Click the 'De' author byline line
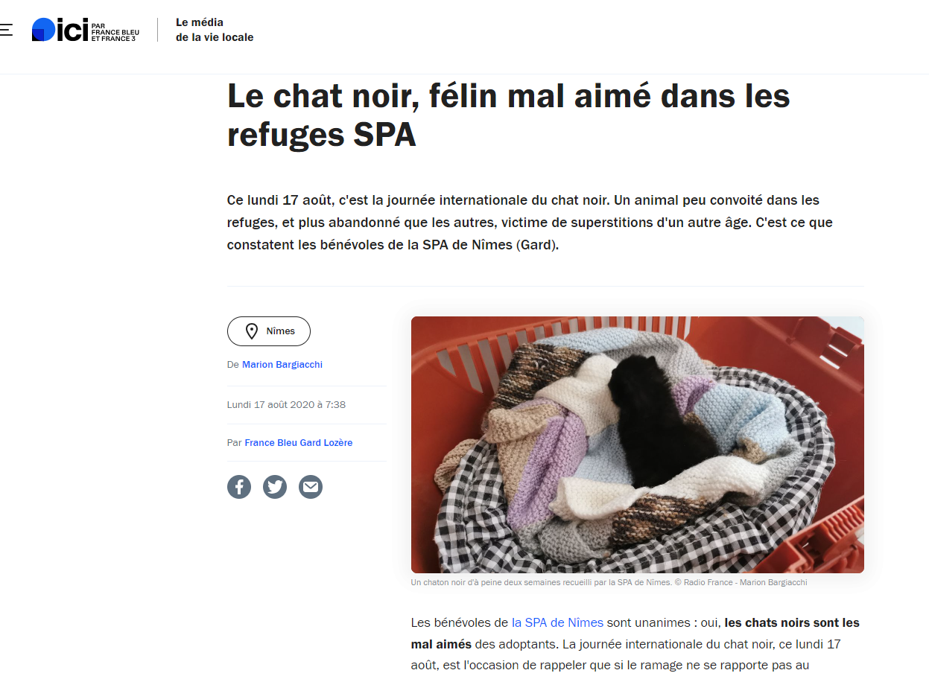929x676 pixels. [x=275, y=365]
